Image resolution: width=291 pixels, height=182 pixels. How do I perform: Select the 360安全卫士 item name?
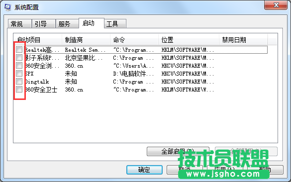pos(41,90)
